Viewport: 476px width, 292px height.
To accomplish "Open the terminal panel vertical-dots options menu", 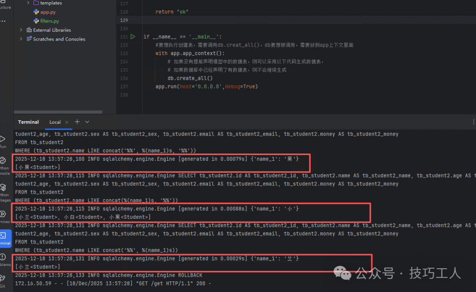I will click(473, 122).
